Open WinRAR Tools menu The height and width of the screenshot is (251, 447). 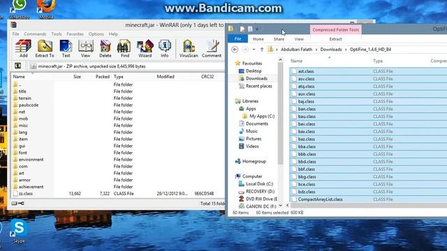point(57,34)
